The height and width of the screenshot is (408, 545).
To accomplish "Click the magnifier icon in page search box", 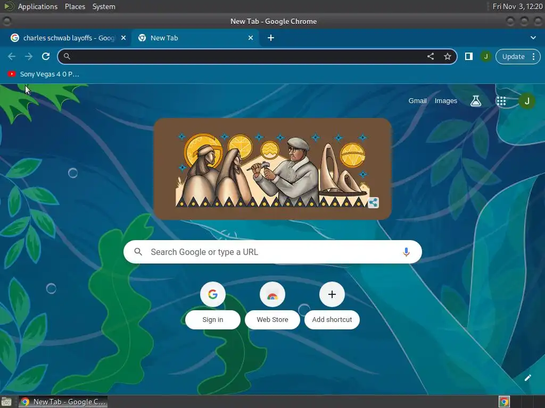I will 138,252.
